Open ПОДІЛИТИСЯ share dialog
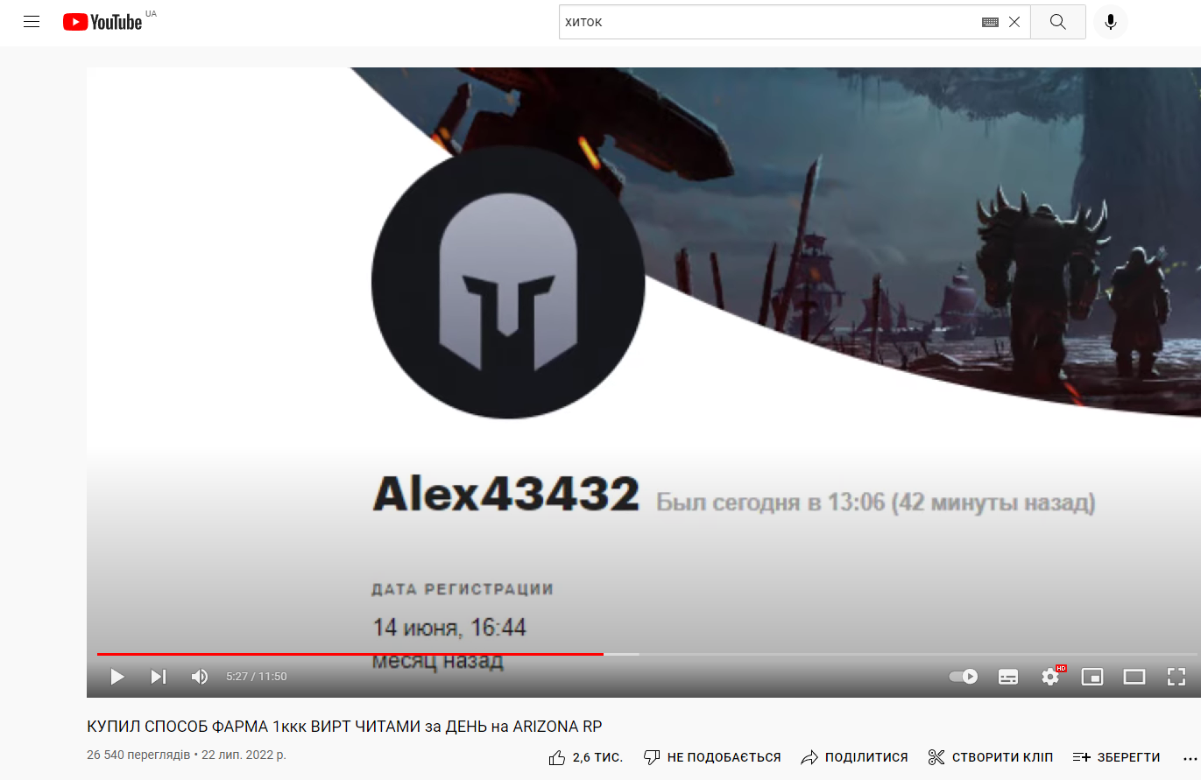 (x=854, y=757)
